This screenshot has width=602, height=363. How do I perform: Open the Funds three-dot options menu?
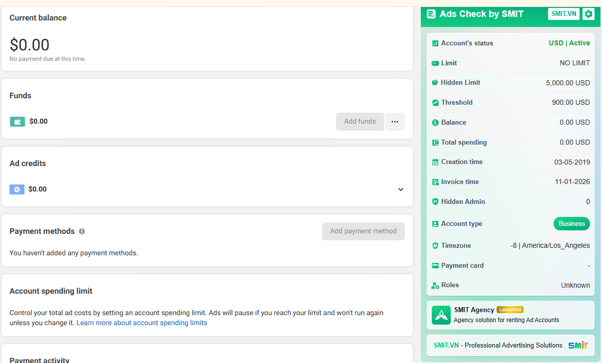pyautogui.click(x=395, y=122)
